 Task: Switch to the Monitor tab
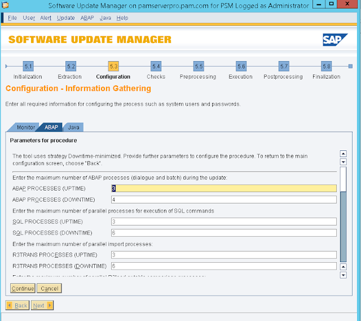click(26, 127)
